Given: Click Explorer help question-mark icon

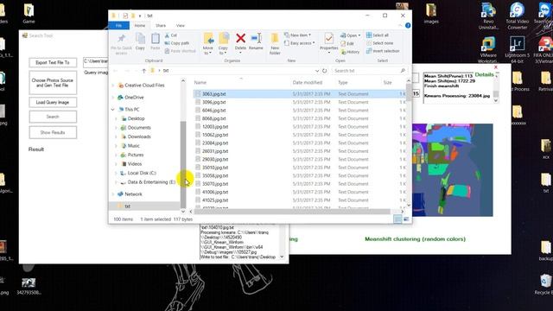Looking at the screenshot, I should click(x=408, y=25).
